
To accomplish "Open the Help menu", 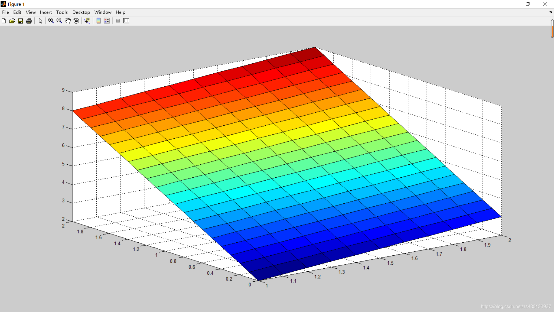I will pos(120,12).
